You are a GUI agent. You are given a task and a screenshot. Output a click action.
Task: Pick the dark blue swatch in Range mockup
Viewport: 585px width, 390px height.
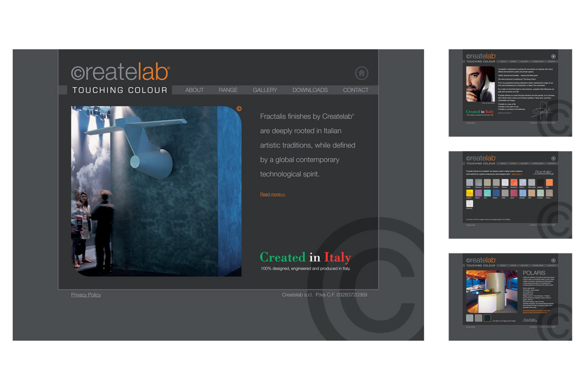tap(496, 193)
